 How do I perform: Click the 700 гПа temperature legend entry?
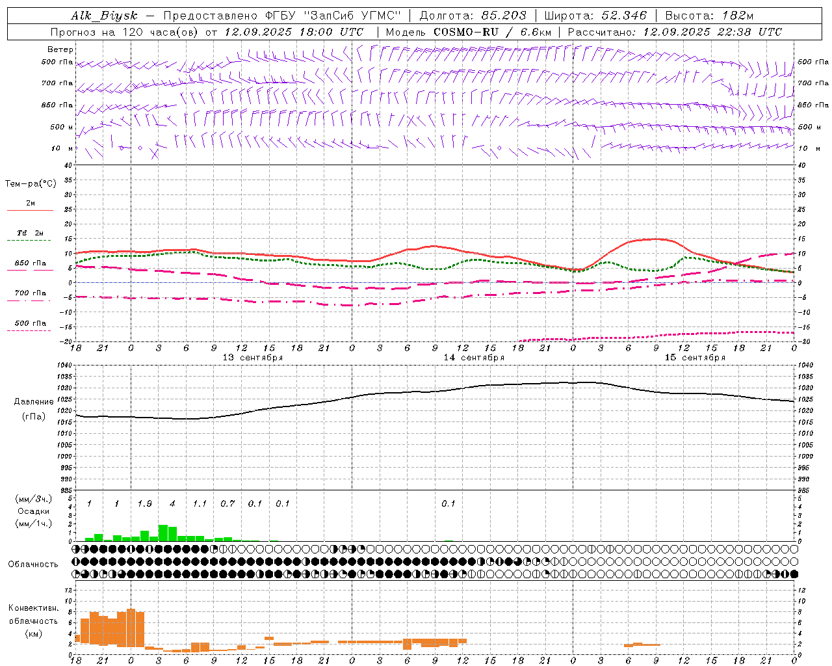coord(31,294)
